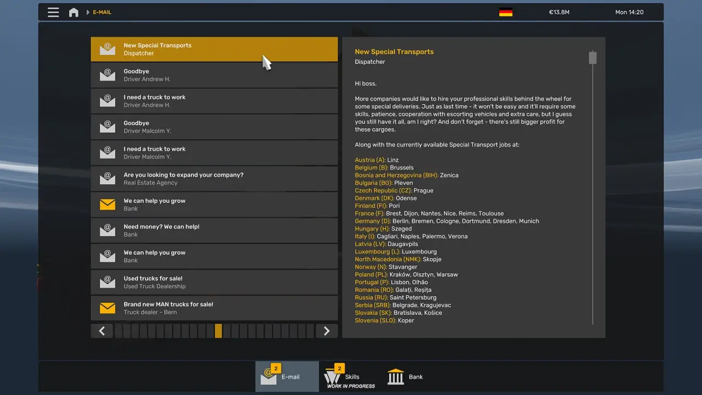Go to next mail page arrow
Screen dimensions: 702x395
click(x=327, y=331)
